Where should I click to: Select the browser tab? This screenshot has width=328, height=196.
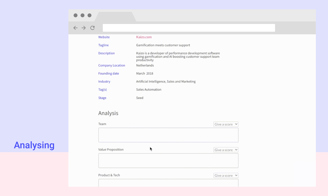[115, 17]
